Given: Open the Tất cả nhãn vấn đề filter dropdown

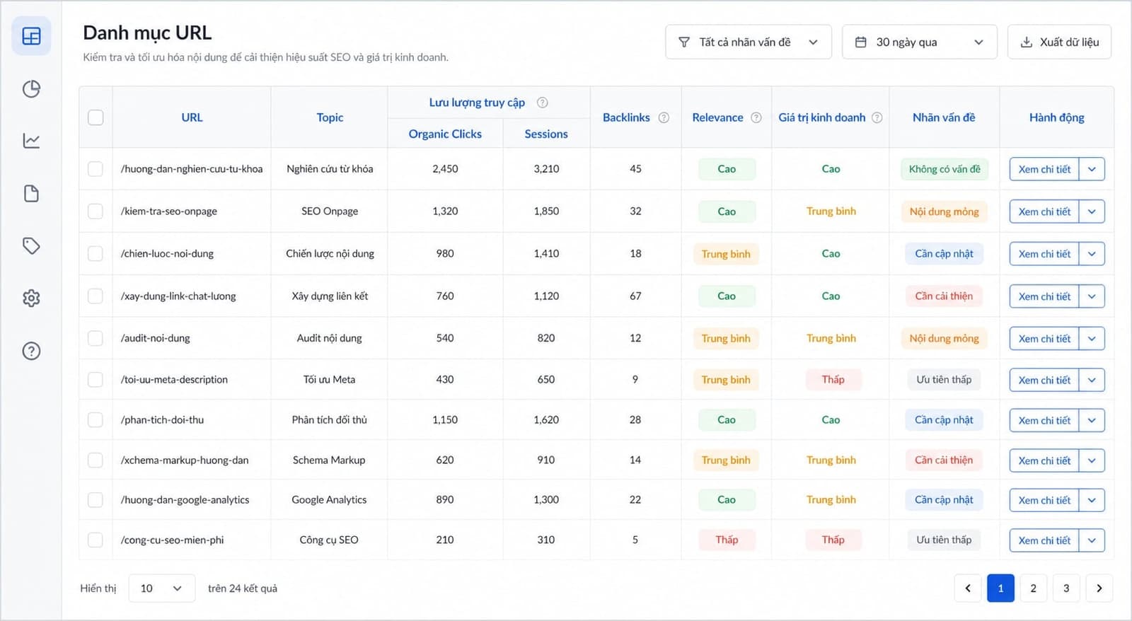Looking at the screenshot, I should pos(748,42).
